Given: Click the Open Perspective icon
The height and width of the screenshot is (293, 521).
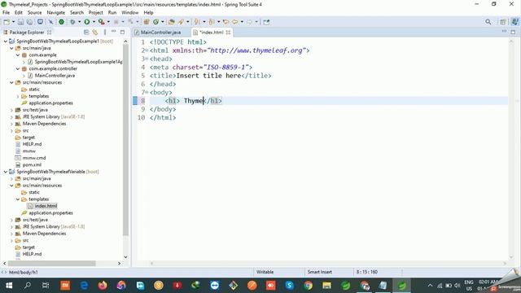Looking at the screenshot, I should pos(503,22).
